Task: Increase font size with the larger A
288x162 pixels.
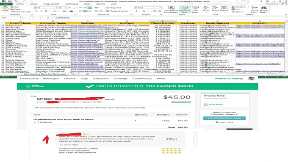Action: [x=69, y=8]
